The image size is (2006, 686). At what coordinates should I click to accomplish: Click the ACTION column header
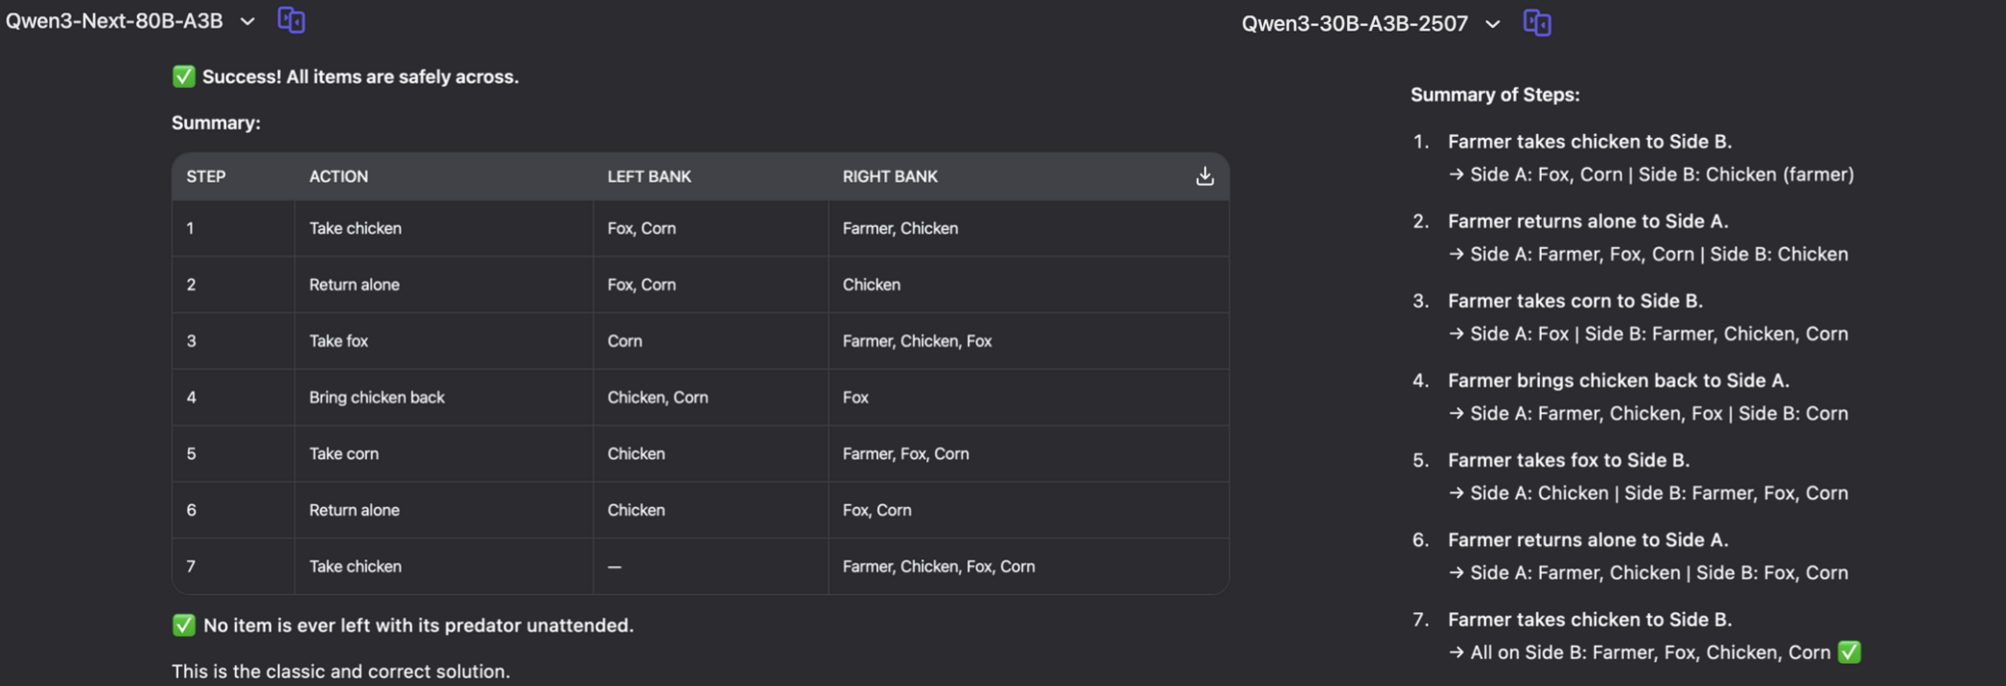click(x=338, y=176)
